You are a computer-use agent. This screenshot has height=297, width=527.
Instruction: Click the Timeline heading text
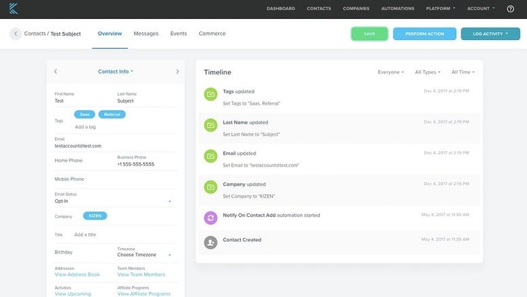coord(218,72)
